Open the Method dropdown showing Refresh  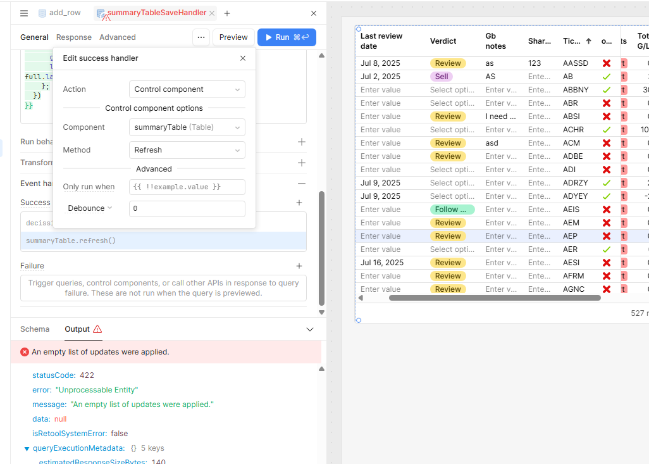click(187, 150)
